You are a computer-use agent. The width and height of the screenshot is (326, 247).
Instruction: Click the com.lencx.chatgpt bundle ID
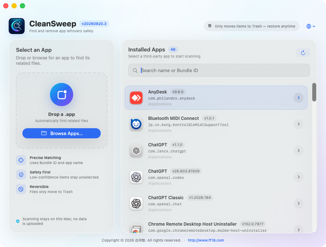click(x=167, y=151)
